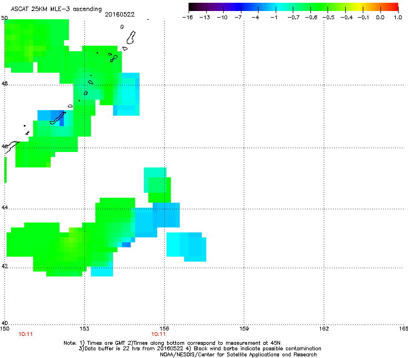Click the longitude label '153'
408x358 pixels.
(84, 329)
